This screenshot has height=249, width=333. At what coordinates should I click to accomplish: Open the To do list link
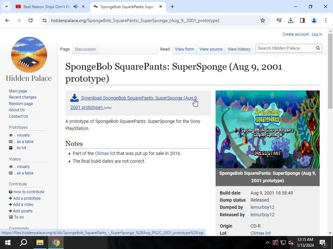click(x=19, y=217)
